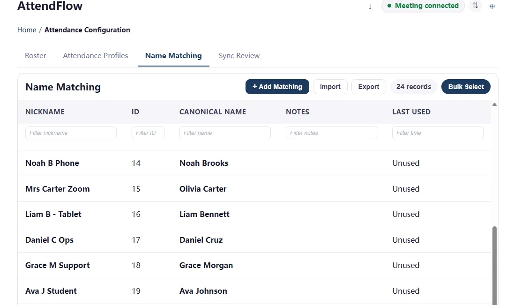Click the ID column header
The width and height of the screenshot is (514, 305).
(x=135, y=112)
